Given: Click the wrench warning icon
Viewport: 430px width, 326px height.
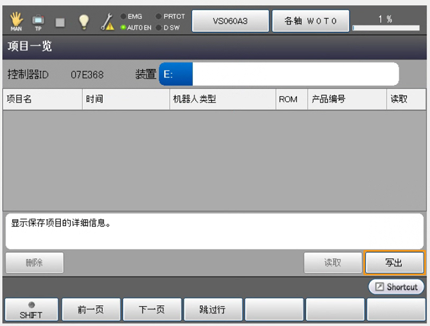Looking at the screenshot, I should (107, 22).
